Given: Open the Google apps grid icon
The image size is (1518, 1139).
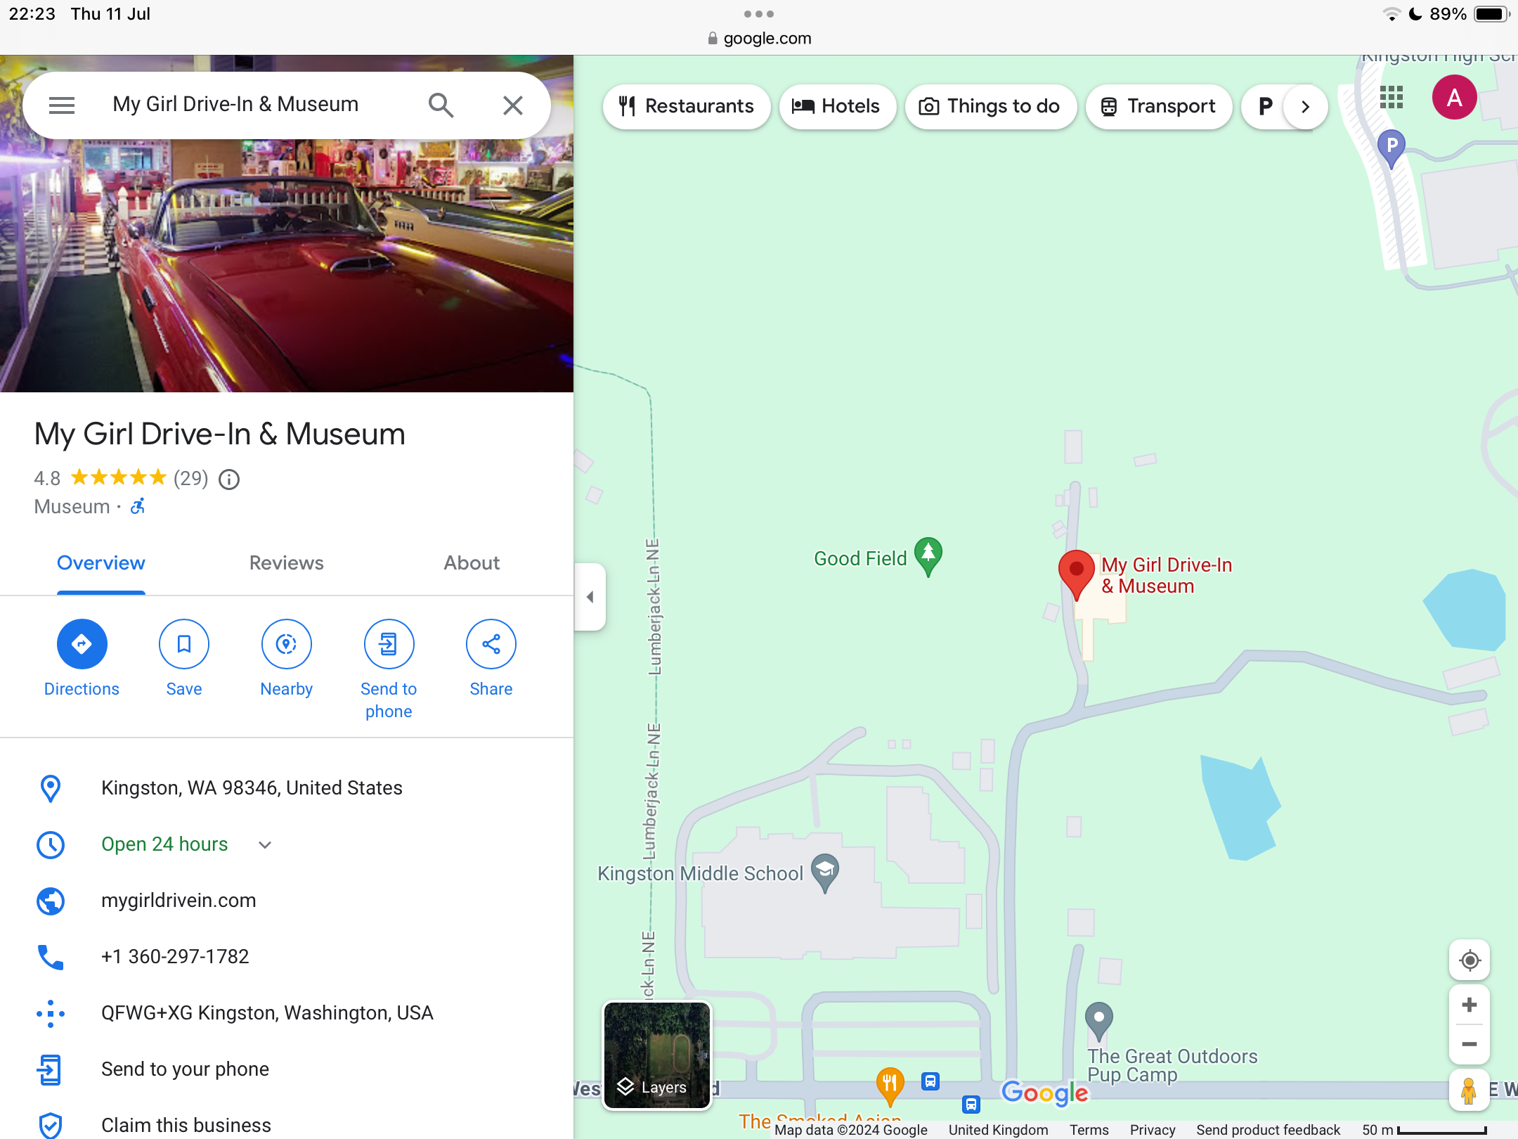Looking at the screenshot, I should point(1391,97).
